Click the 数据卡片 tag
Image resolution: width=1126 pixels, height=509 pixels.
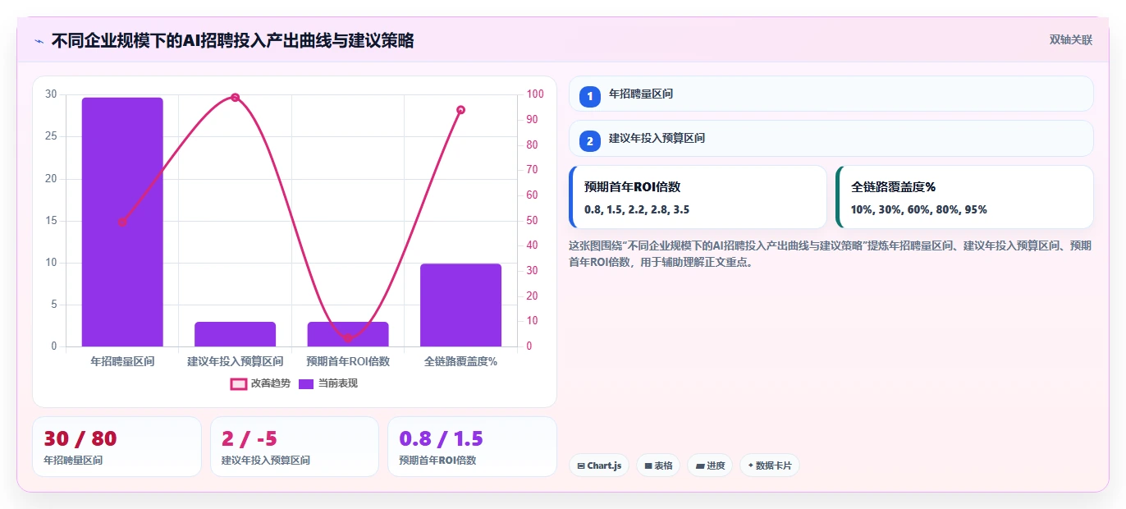pos(769,465)
